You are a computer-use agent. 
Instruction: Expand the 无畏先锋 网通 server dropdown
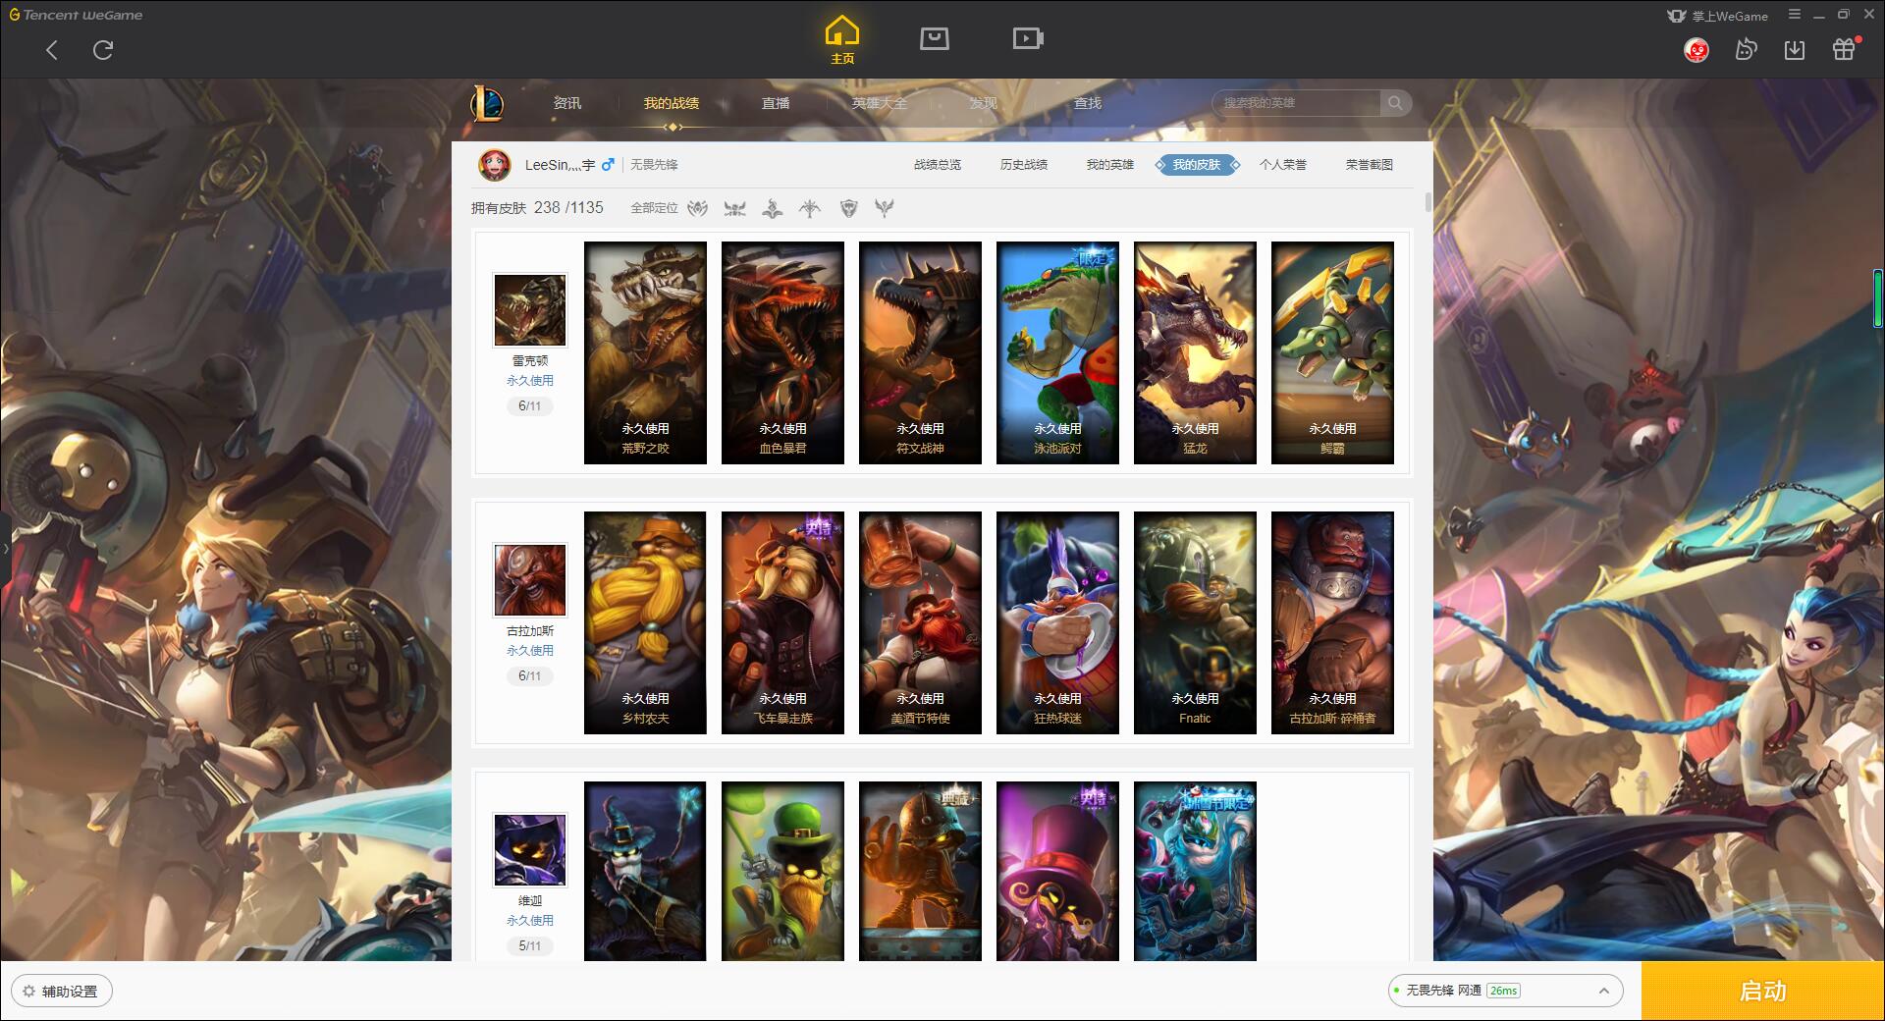pyautogui.click(x=1504, y=991)
